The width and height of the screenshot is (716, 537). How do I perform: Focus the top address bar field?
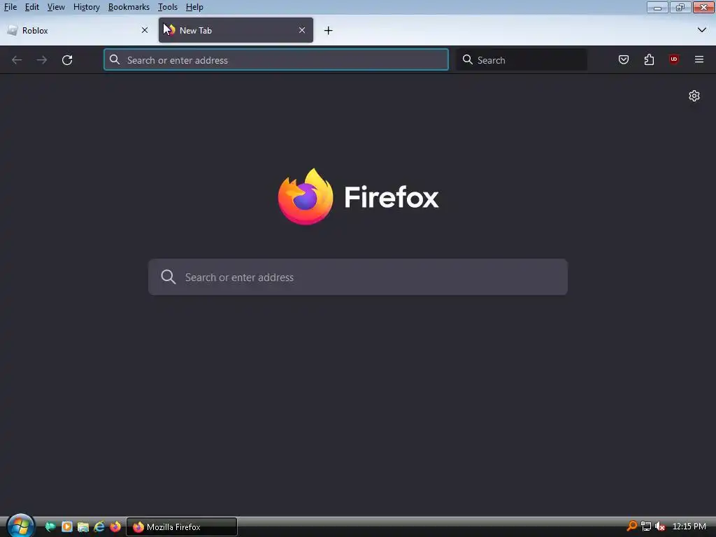coord(275,60)
